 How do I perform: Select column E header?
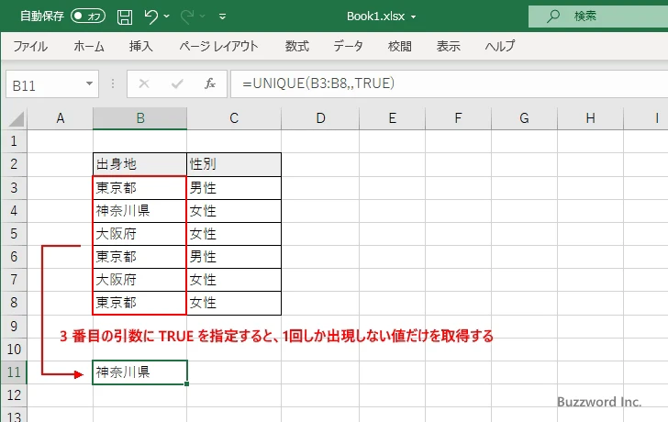393,118
